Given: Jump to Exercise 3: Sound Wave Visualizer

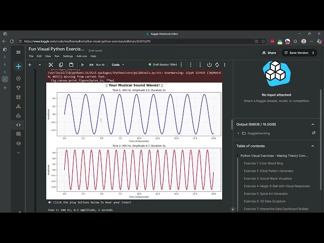Looking at the screenshot, I should click(268, 179).
